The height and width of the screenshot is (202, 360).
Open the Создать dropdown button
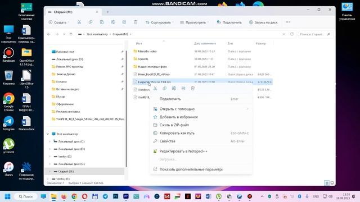tap(59, 22)
